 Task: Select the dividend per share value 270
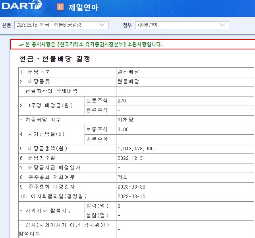(x=122, y=101)
